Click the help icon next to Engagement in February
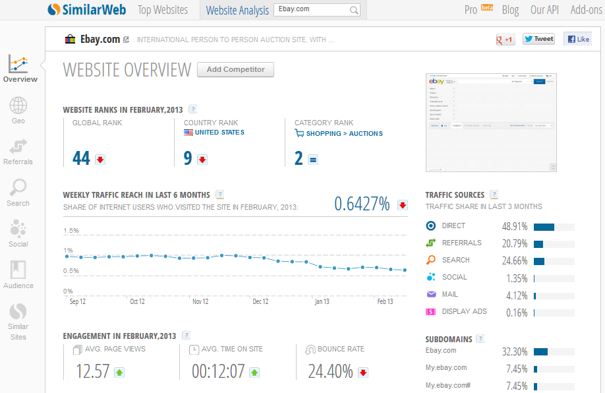Screen dimensions: 605x393 pyautogui.click(x=186, y=335)
